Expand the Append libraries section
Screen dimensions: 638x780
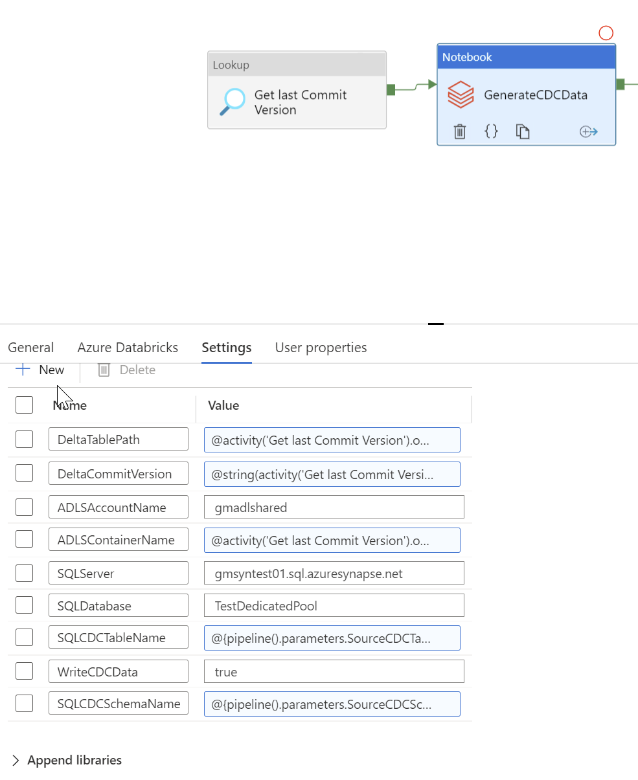click(67, 760)
